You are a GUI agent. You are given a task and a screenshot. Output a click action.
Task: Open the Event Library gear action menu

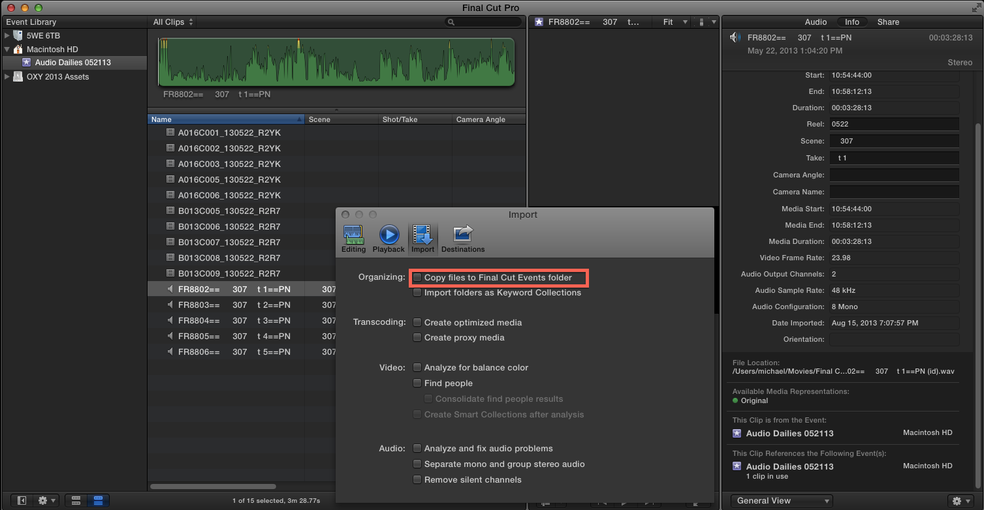point(47,500)
